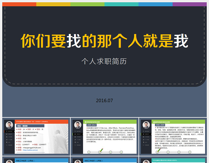Click the certificate icon in the 2009-2012 slide sidebar

click(75, 142)
